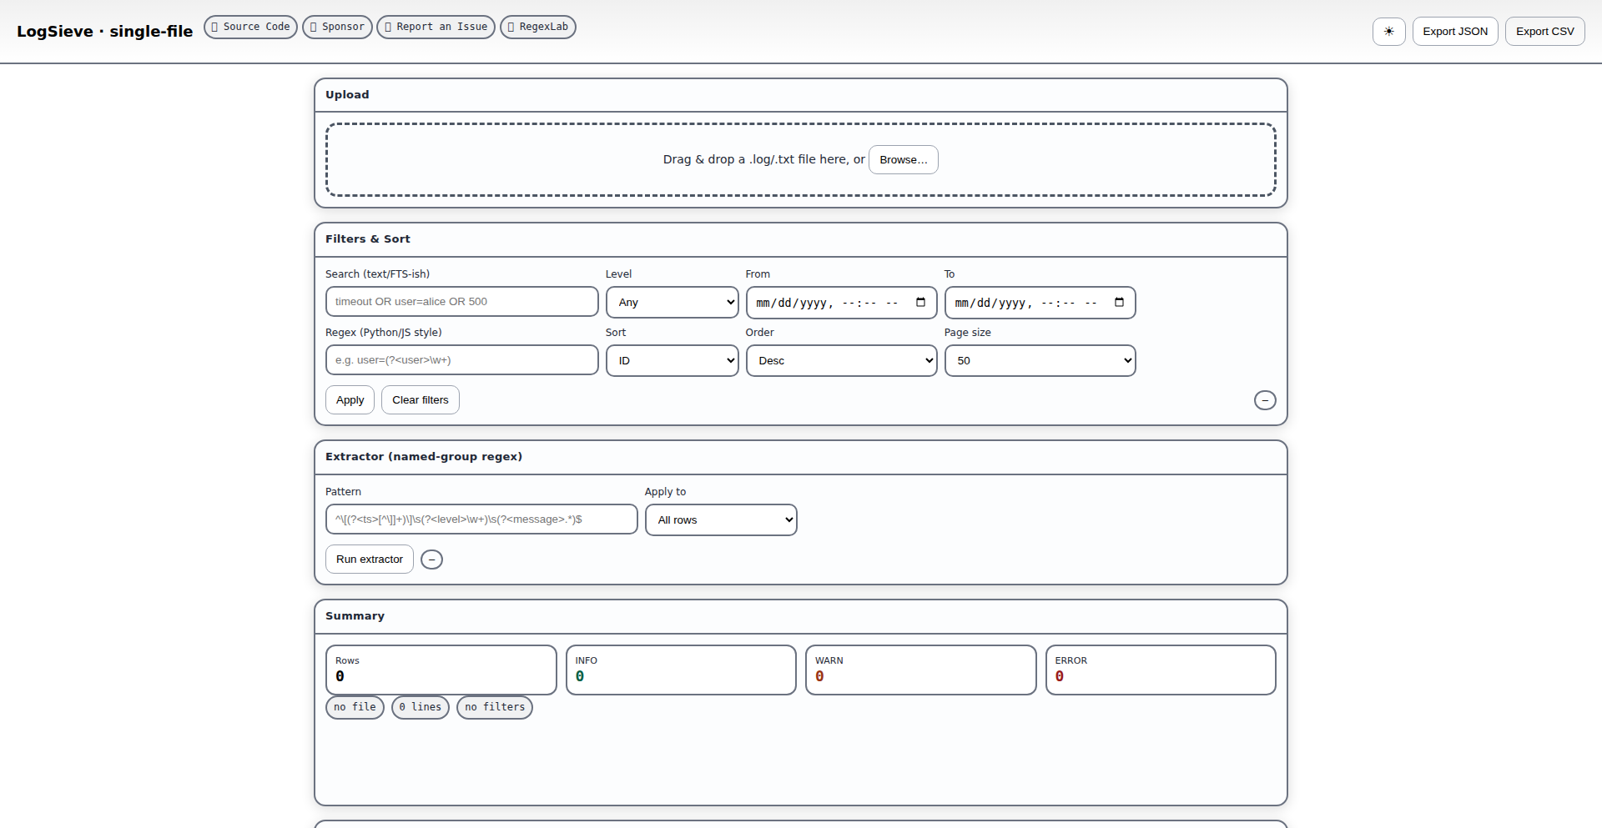The height and width of the screenshot is (828, 1602).
Task: Open calendar picker in the From field
Action: click(x=920, y=303)
